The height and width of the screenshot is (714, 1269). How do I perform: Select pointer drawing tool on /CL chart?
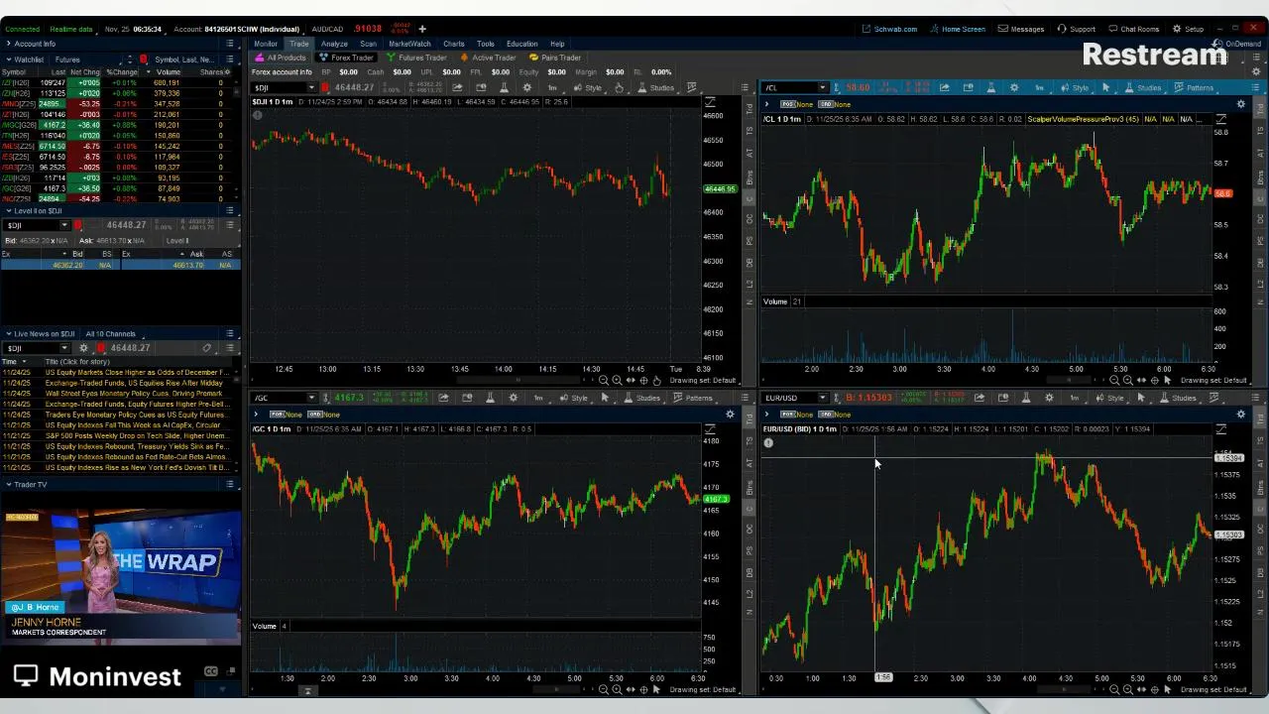click(x=1105, y=87)
